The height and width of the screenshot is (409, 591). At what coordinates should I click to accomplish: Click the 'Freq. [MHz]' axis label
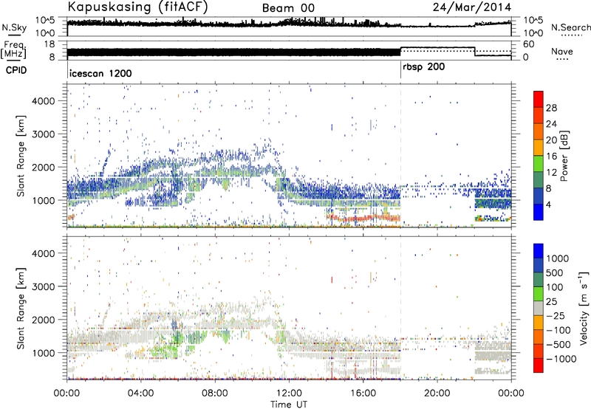tap(13, 49)
